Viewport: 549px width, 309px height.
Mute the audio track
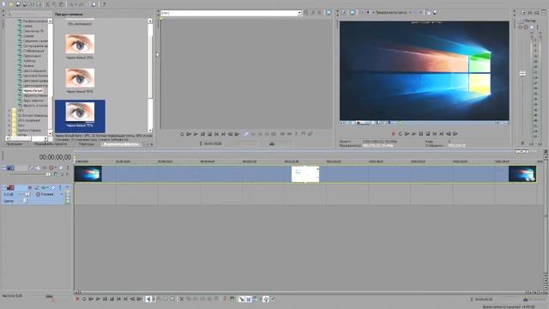click(x=53, y=187)
